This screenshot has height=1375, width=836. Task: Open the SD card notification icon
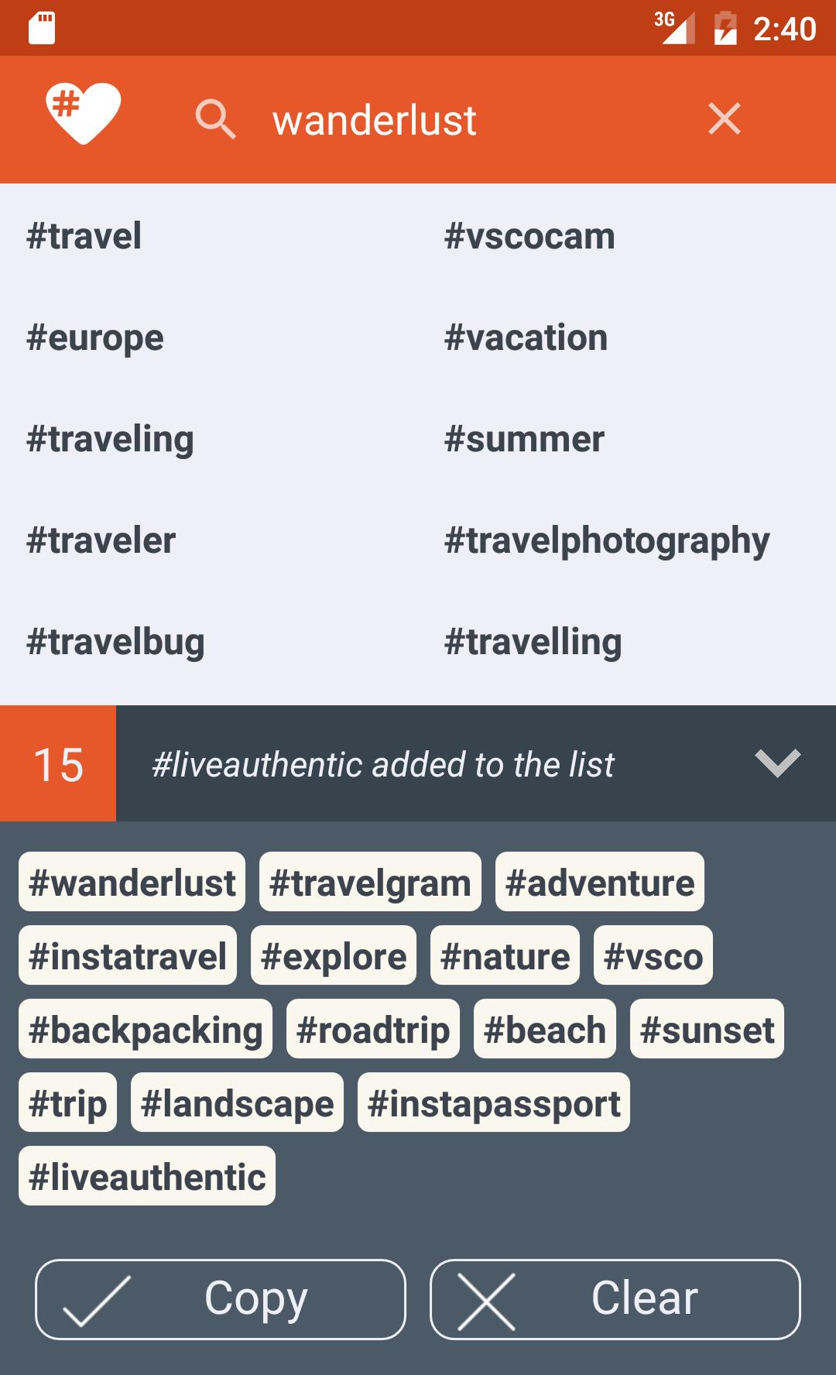point(42,29)
